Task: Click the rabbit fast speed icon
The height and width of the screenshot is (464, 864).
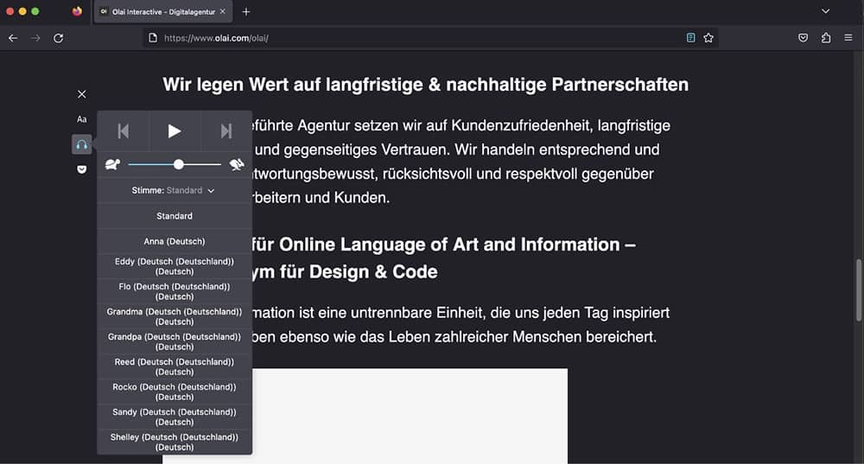Action: coord(237,164)
